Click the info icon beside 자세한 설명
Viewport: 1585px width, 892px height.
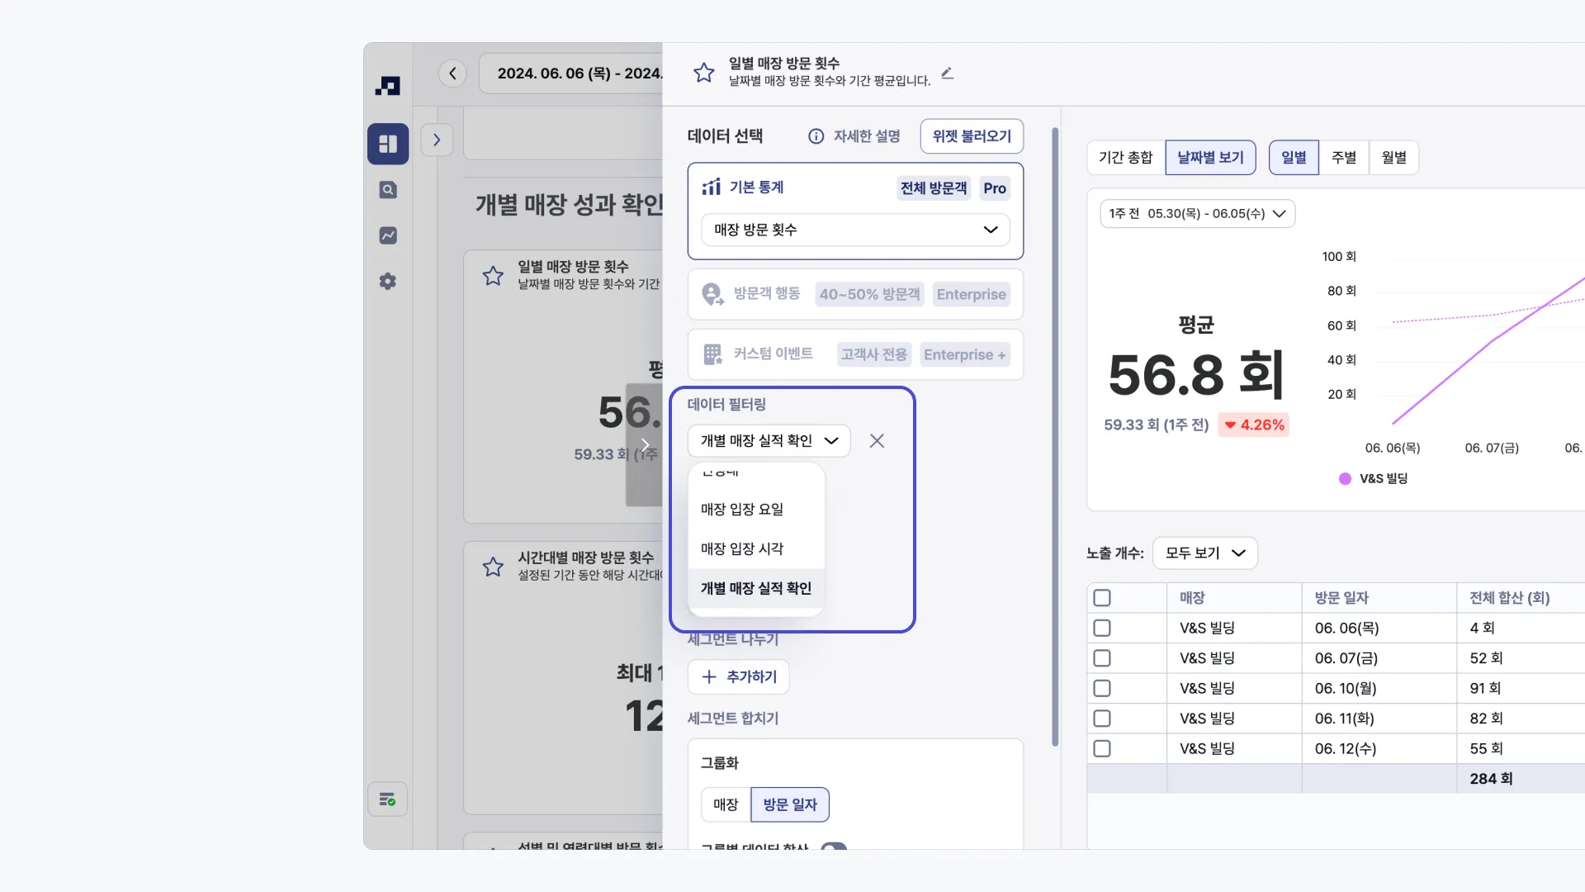816,136
